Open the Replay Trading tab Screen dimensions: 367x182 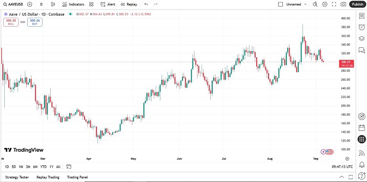pyautogui.click(x=48, y=177)
